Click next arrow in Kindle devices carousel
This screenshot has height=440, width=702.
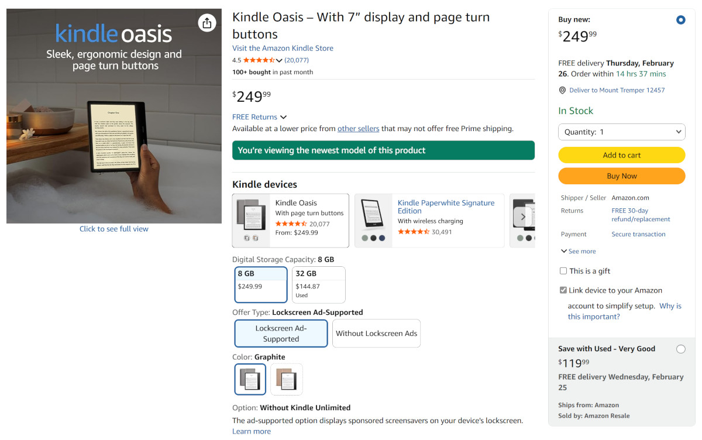(522, 216)
